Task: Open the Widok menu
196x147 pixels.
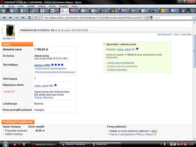Action: (21, 6)
